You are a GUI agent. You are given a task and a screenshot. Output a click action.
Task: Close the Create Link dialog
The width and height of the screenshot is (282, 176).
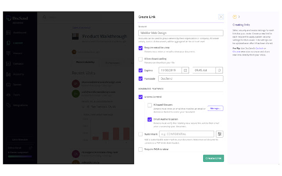click(221, 17)
